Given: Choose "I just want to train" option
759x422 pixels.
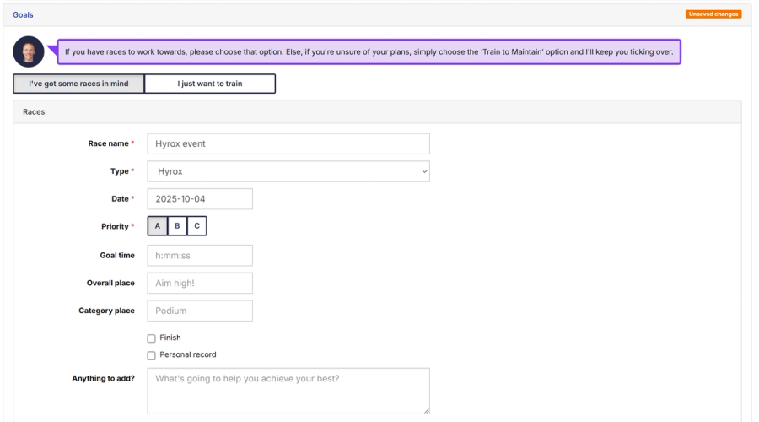Looking at the screenshot, I should [210, 84].
